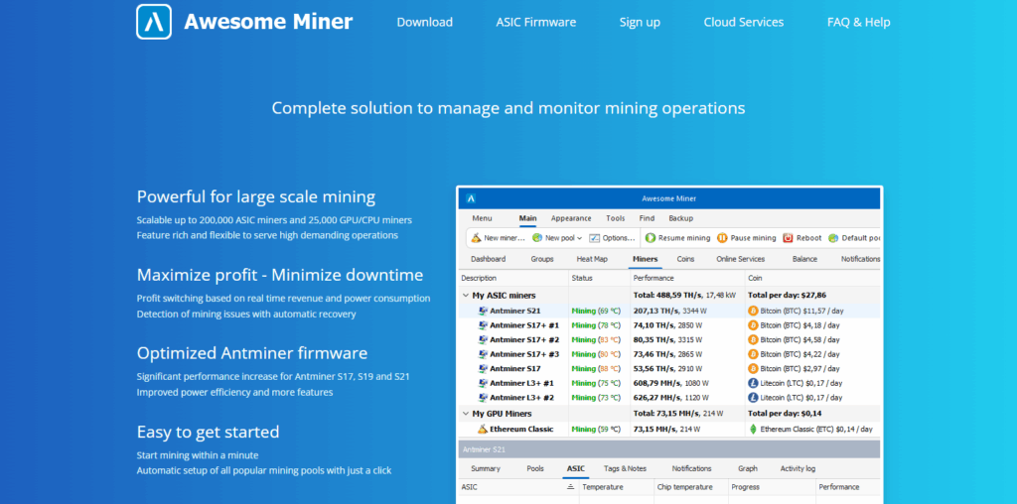Click the Antminer S17+ #3 miner icon
This screenshot has height=504, width=1017.
[483, 354]
